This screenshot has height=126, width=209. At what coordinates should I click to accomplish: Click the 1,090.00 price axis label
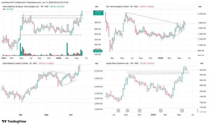pos(202,45)
